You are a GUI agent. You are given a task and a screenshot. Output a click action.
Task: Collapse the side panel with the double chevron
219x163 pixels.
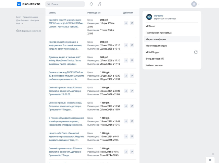coord(212,154)
